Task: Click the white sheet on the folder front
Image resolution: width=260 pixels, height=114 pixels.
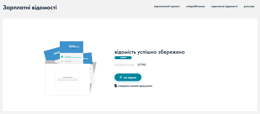Action: click(x=67, y=79)
